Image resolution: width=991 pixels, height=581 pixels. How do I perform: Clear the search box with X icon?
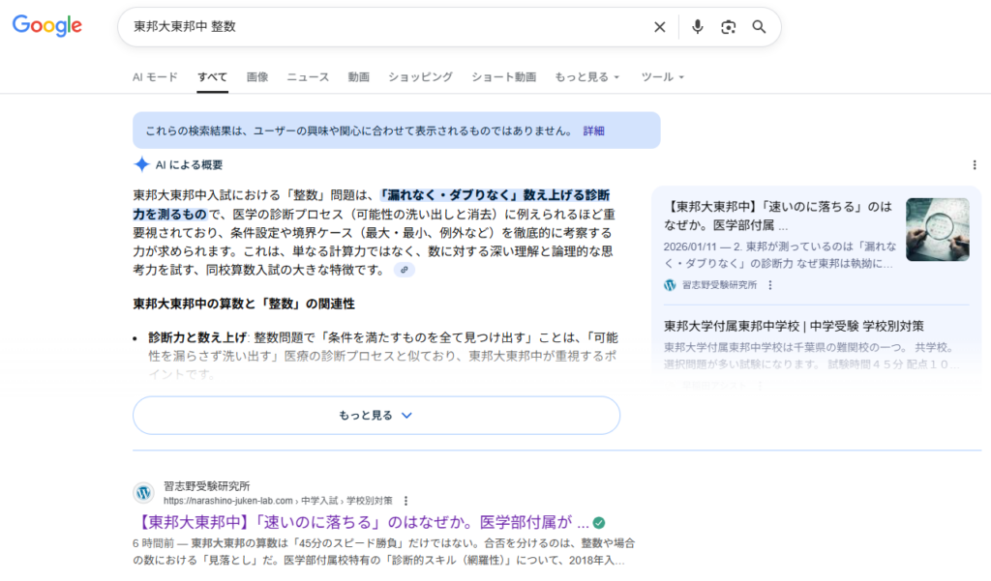coord(660,27)
